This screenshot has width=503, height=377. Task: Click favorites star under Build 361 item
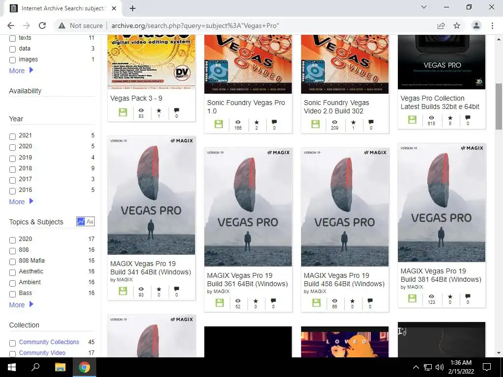tap(255, 301)
